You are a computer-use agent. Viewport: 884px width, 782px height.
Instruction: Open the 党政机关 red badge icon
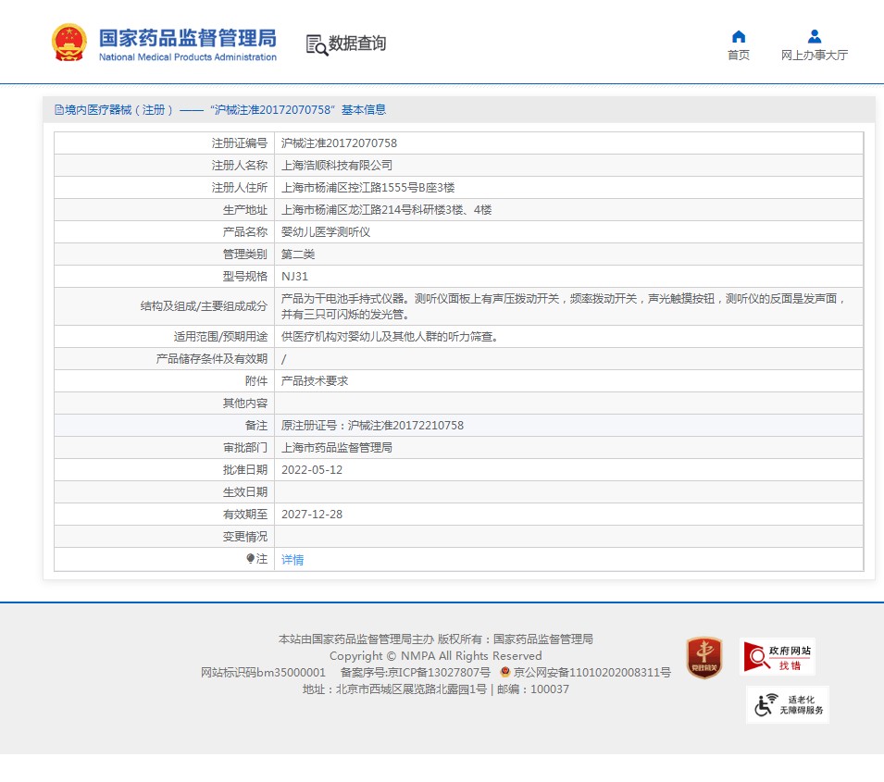pos(703,657)
